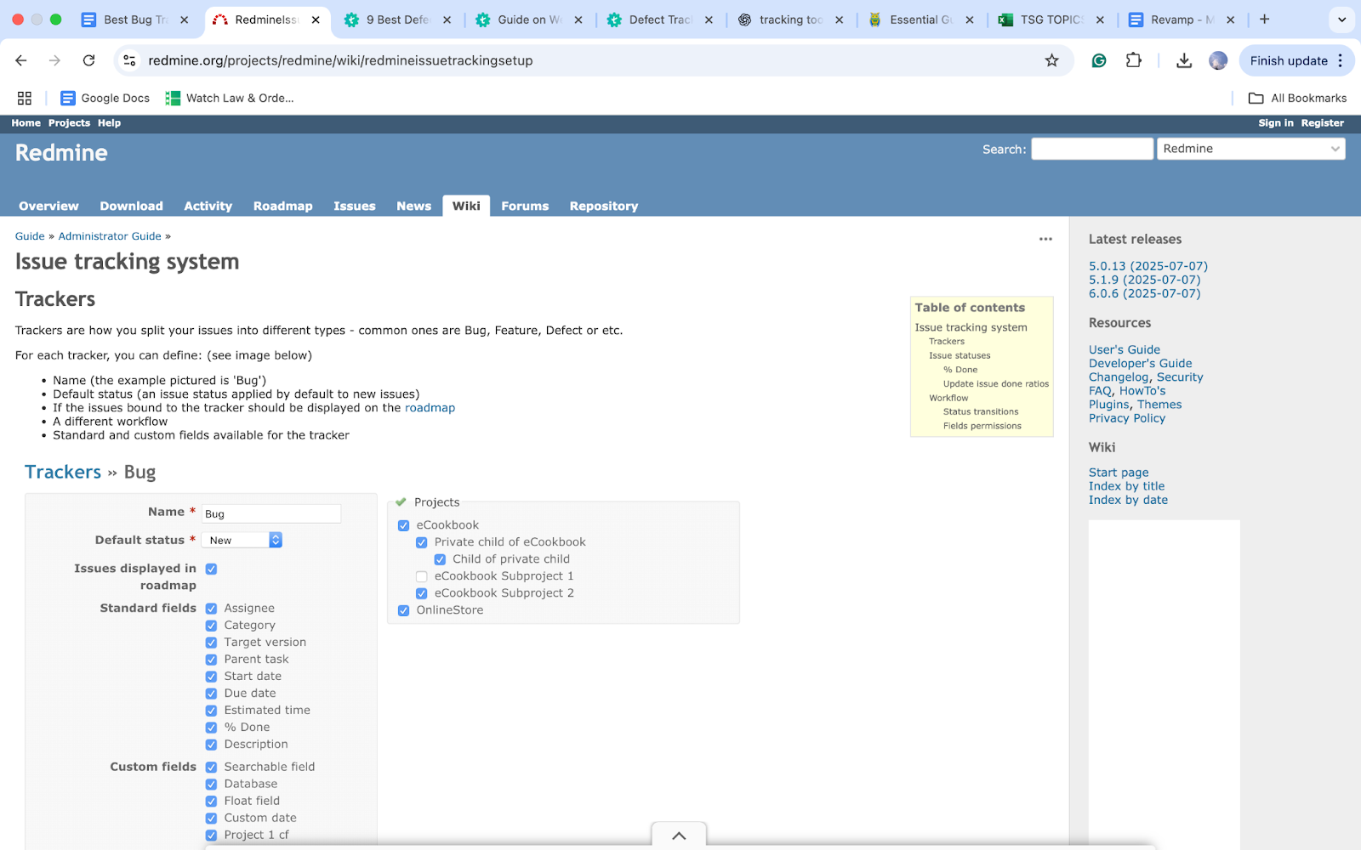Toggle the Category standard field checkbox
This screenshot has height=850, width=1361.
[211, 626]
